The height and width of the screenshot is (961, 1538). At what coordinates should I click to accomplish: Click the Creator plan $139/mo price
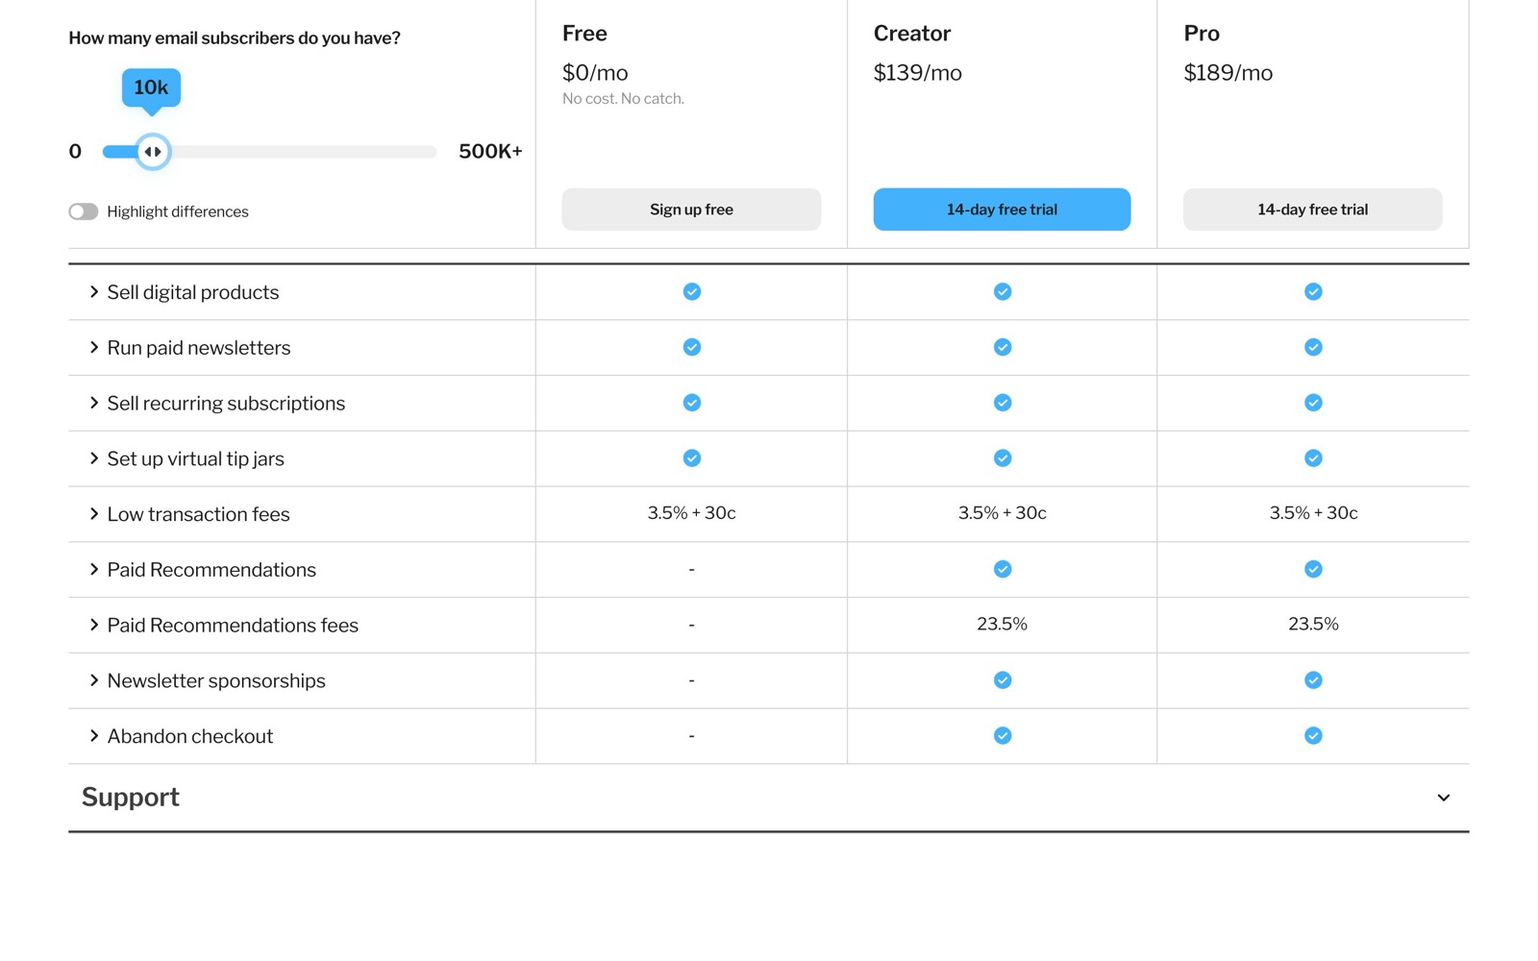917,73
